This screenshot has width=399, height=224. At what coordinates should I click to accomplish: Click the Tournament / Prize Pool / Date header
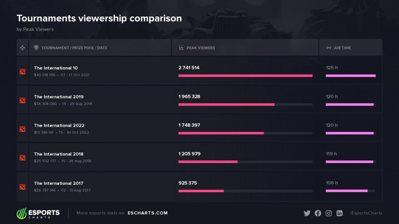tap(74, 48)
